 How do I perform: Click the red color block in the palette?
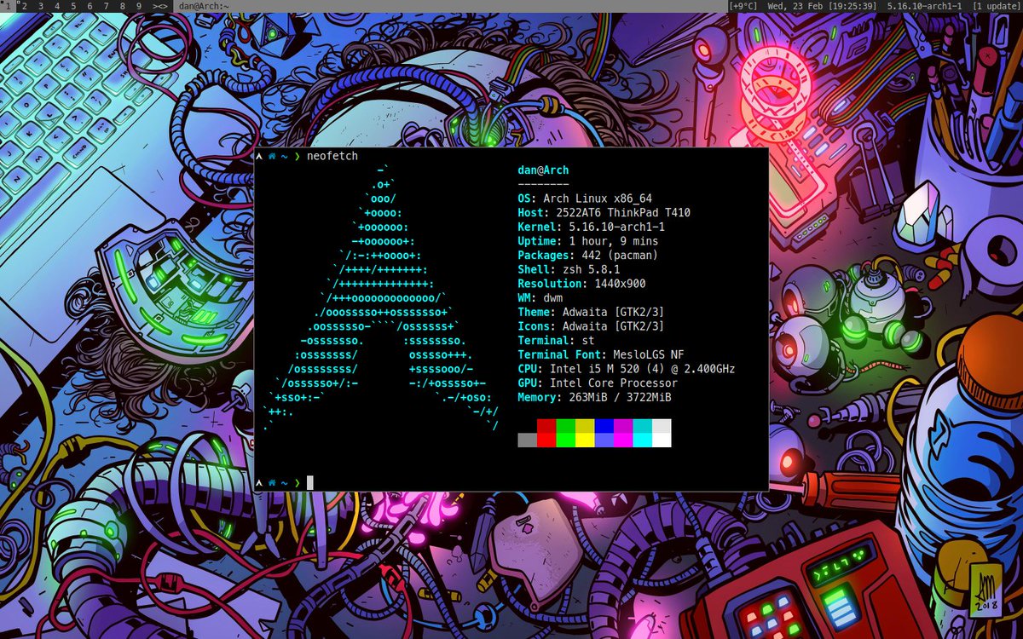pos(546,433)
